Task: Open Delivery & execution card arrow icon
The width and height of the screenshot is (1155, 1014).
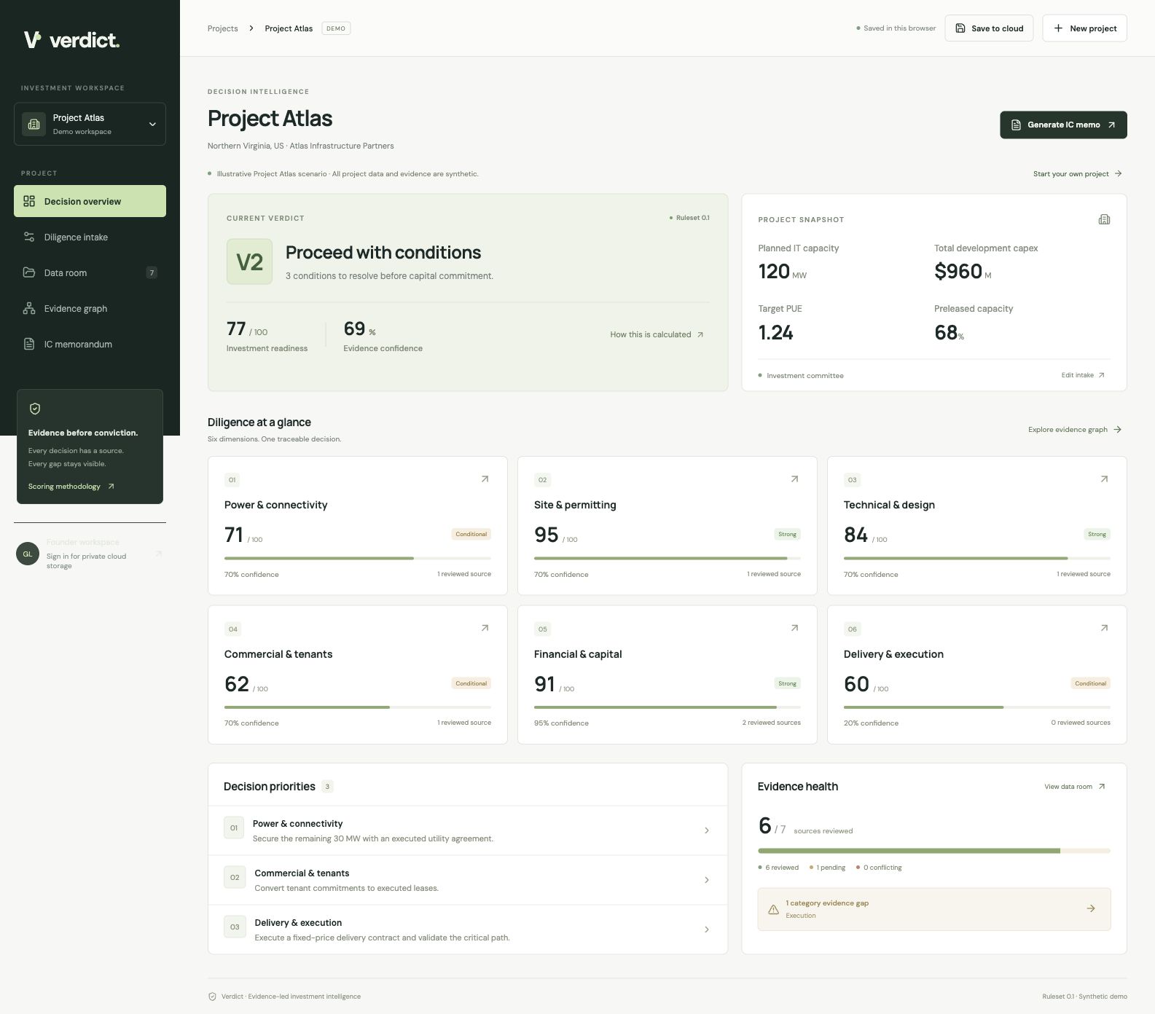Action: pyautogui.click(x=1104, y=628)
